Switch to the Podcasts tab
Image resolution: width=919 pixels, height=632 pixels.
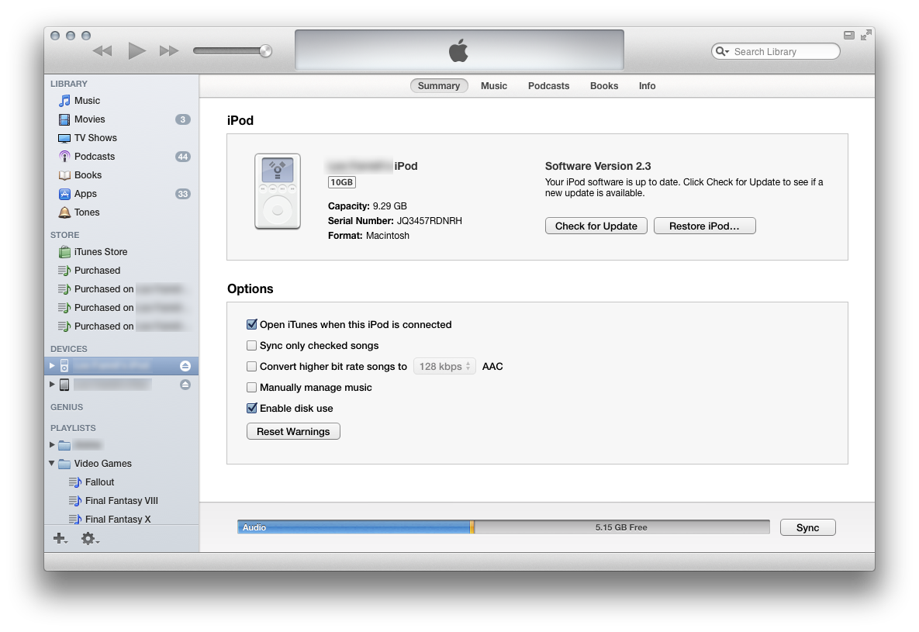(x=548, y=86)
